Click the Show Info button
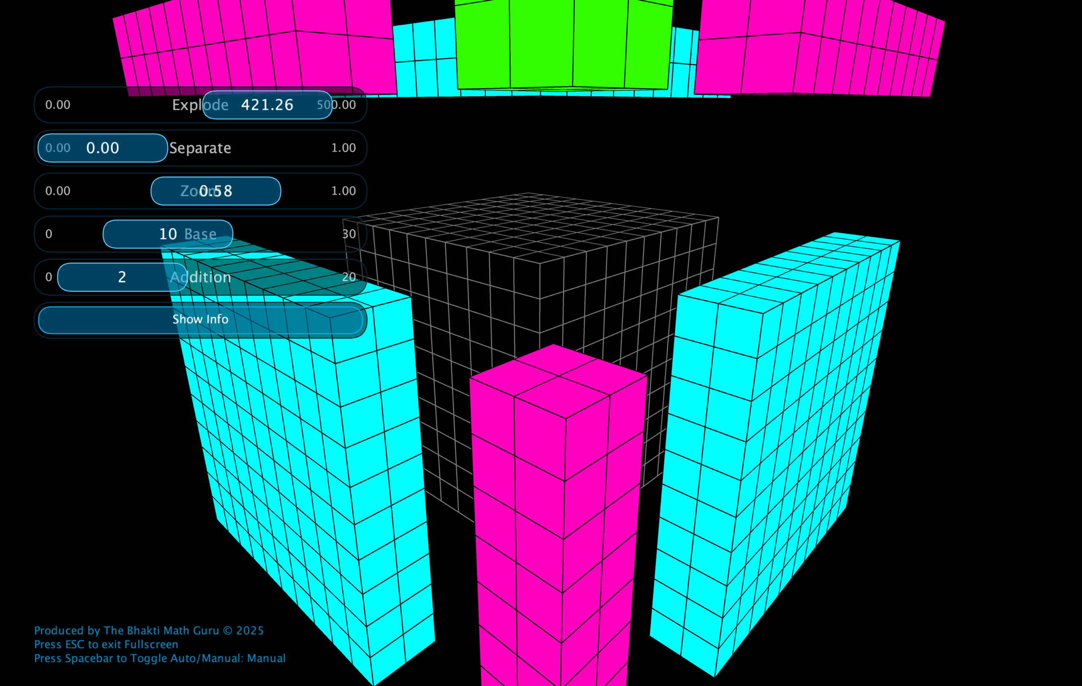Viewport: 1082px width, 686px height. pos(200,319)
